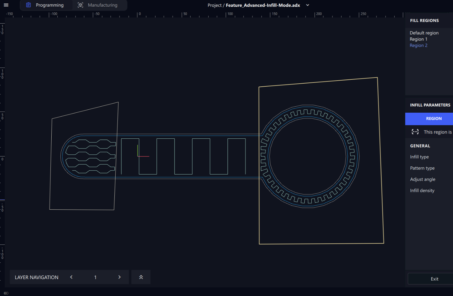
Task: Select the REGION tab in Infill Parameters
Action: click(433, 119)
